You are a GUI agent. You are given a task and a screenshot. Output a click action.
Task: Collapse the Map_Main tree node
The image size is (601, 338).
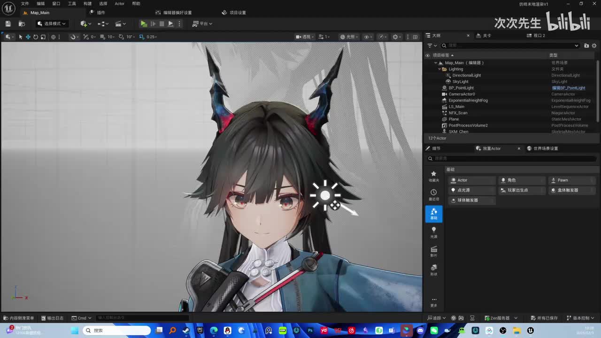click(436, 63)
